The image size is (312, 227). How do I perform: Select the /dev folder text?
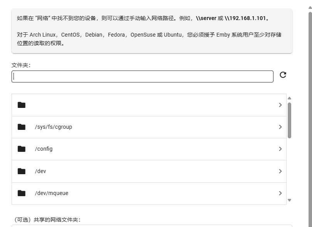tap(40, 171)
